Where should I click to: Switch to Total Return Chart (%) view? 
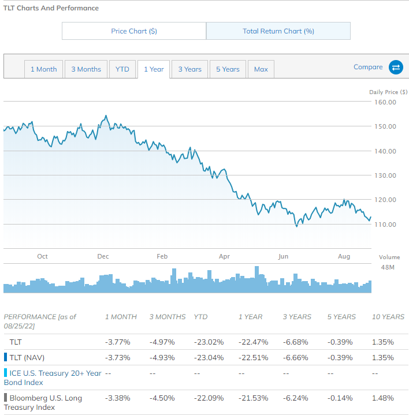[278, 31]
